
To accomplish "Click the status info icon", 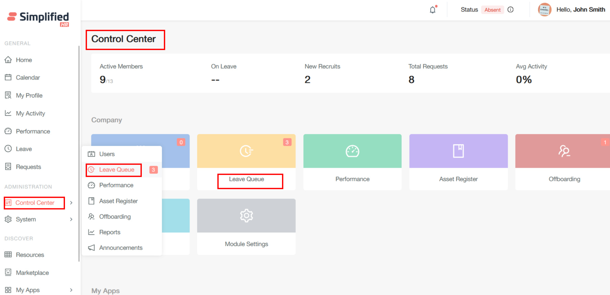I will (510, 10).
